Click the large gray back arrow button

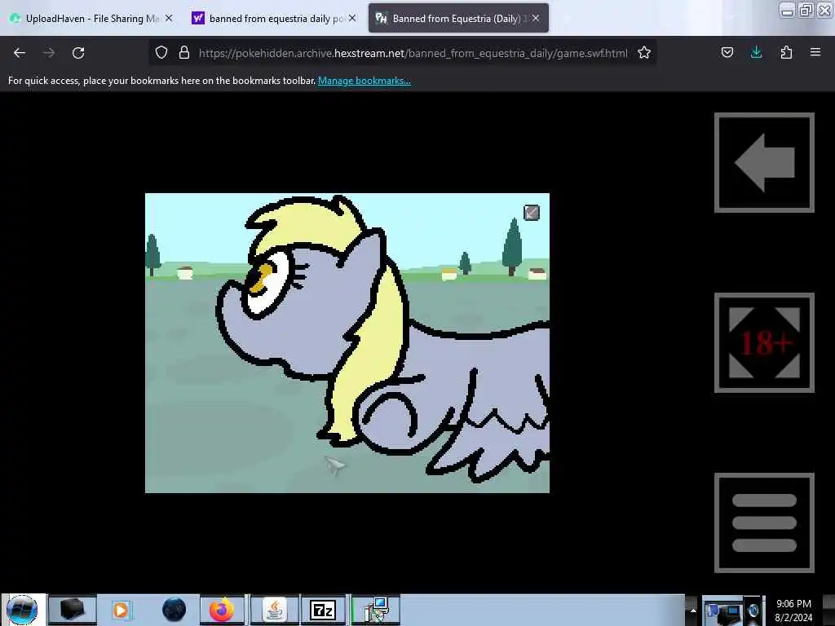[764, 162]
